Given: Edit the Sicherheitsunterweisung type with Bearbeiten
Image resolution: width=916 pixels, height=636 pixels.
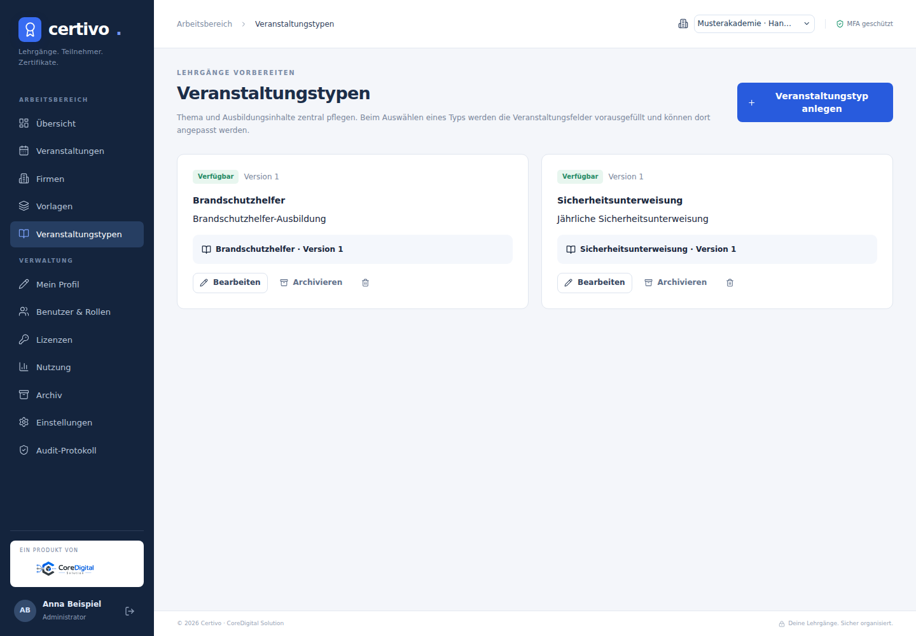Looking at the screenshot, I should [x=595, y=283].
